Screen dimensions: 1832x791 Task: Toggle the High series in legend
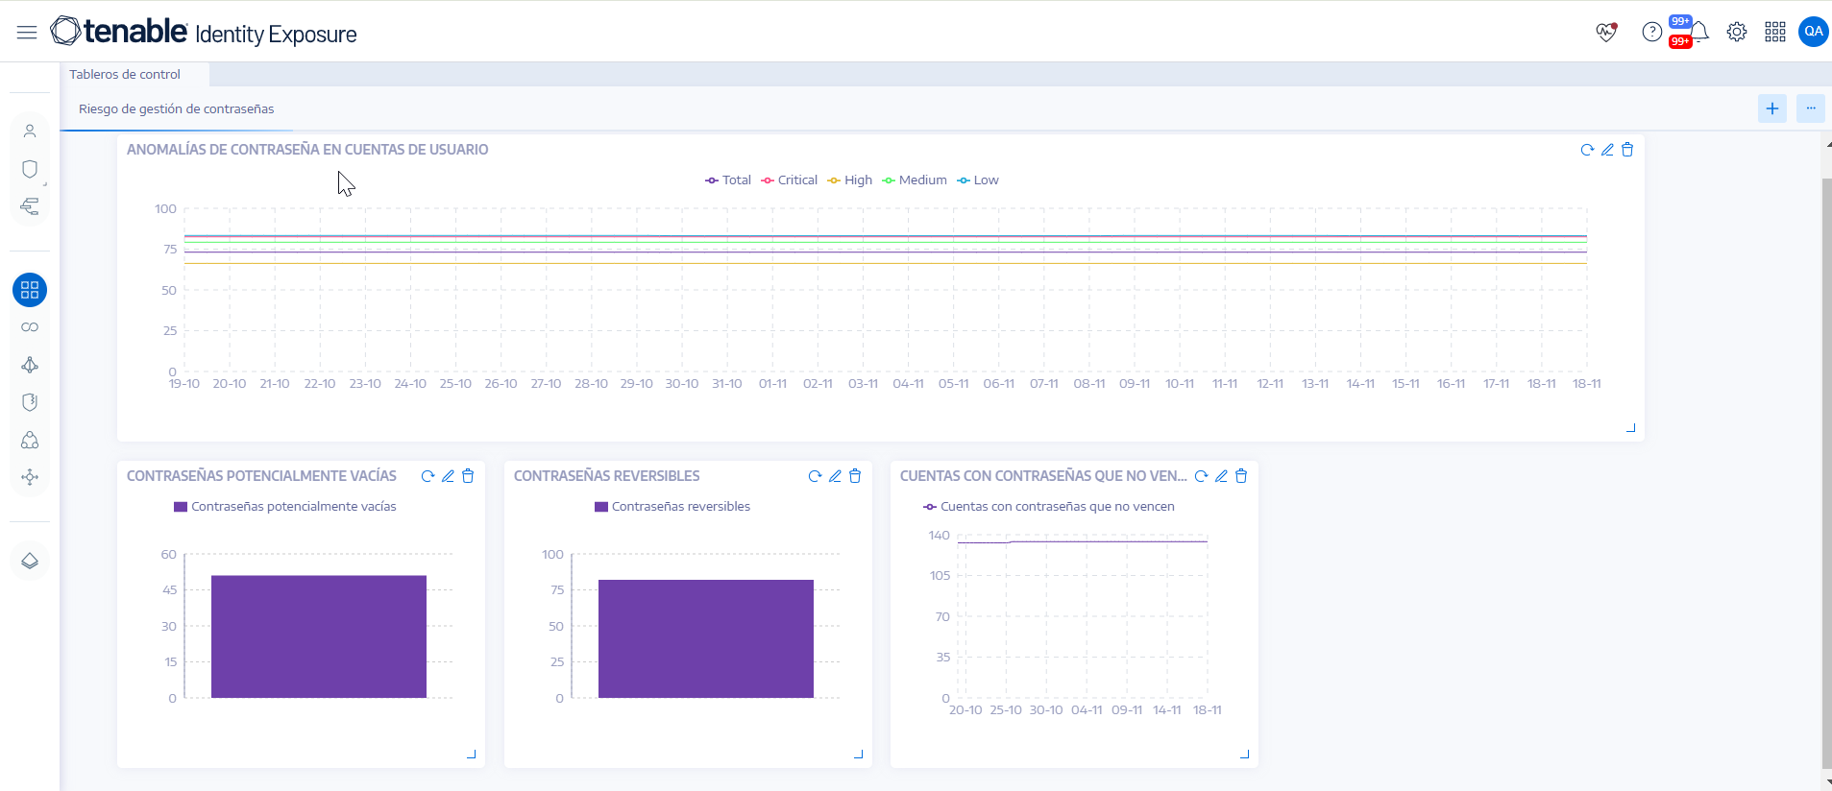[849, 180]
